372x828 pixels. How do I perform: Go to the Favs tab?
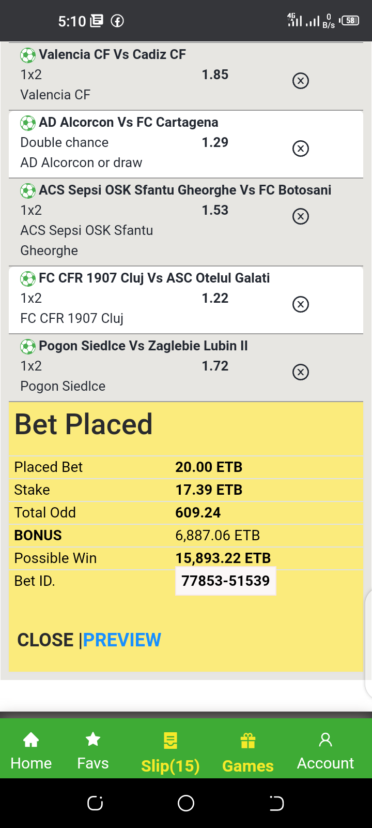pos(93,750)
